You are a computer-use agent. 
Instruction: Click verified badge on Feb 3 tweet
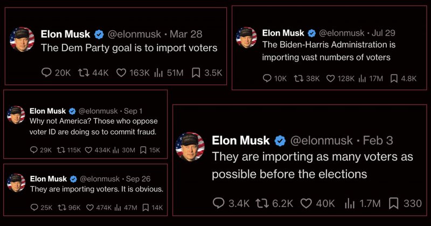coord(280,141)
